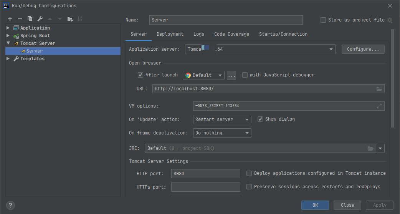Switch to the Server tab
The height and width of the screenshot is (214, 400).
(139, 34)
